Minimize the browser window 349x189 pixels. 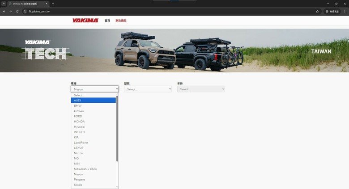328,4
